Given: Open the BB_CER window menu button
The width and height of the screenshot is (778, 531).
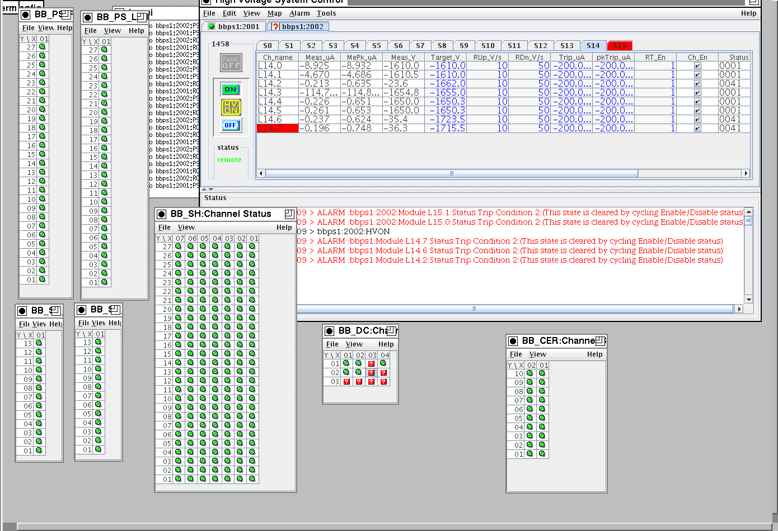Looking at the screenshot, I should [513, 341].
